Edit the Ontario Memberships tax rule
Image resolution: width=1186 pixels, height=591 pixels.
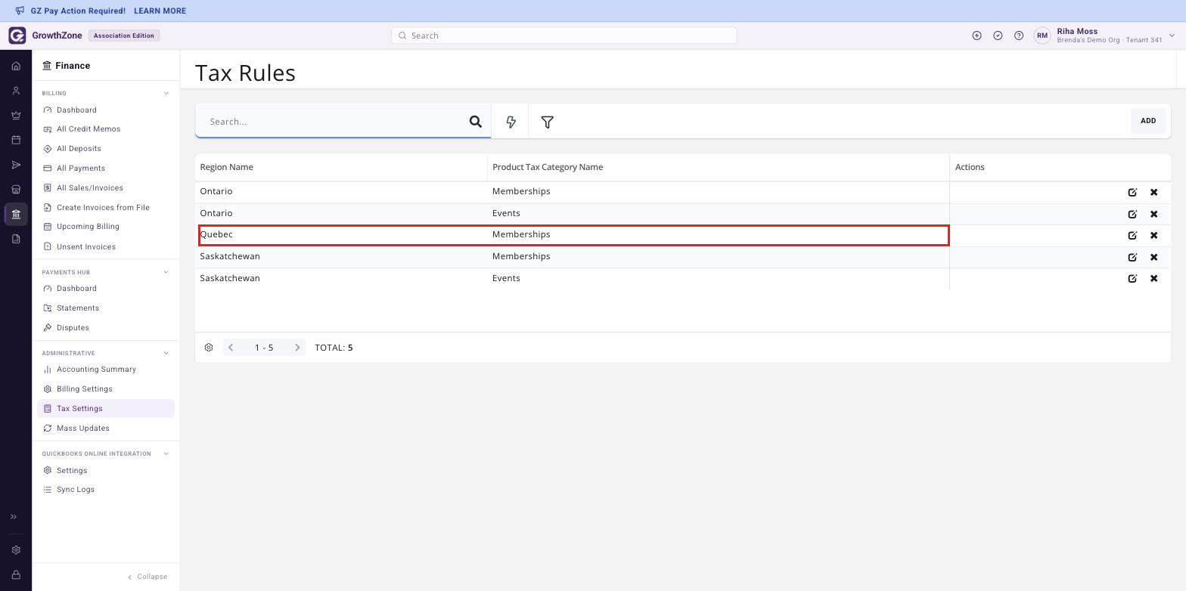tap(1132, 192)
